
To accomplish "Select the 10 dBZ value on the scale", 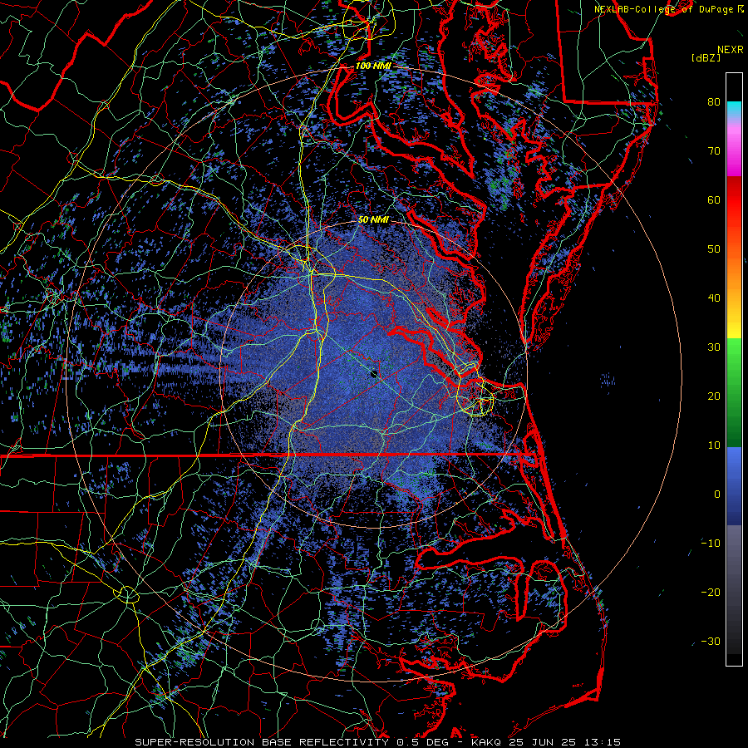I will click(x=714, y=445).
